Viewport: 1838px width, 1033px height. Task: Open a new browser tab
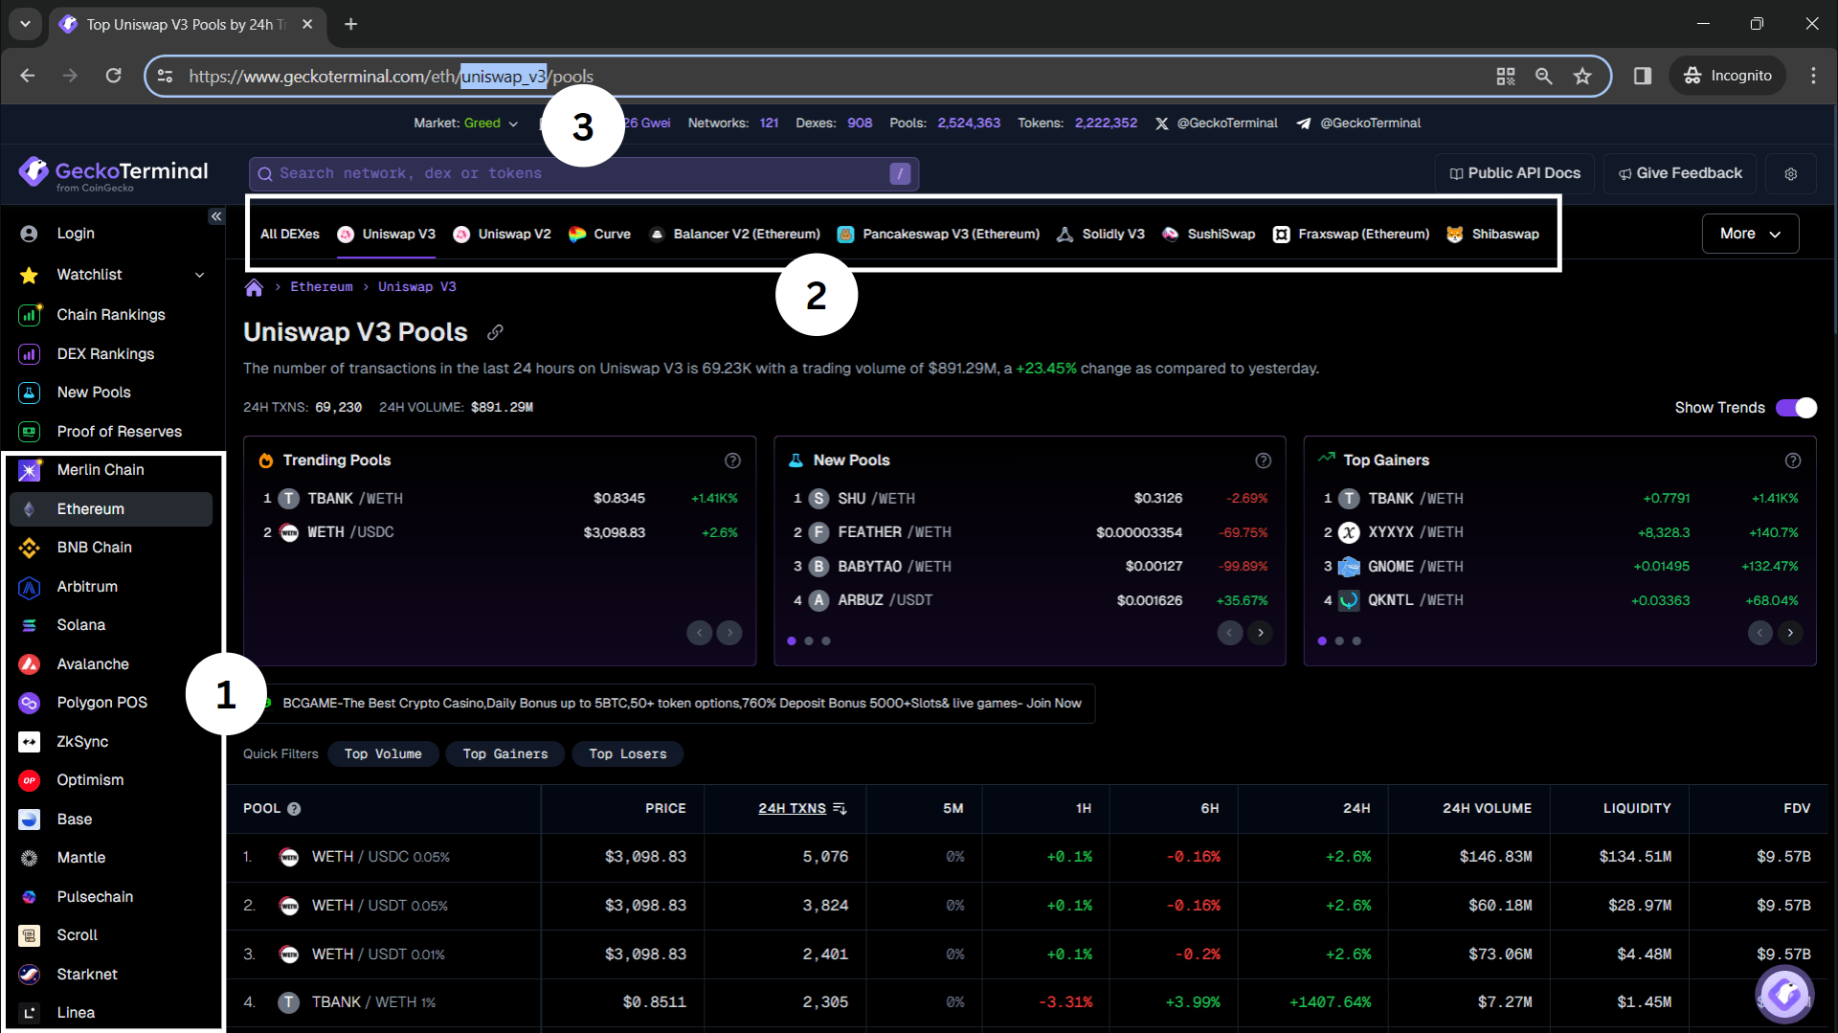351,24
